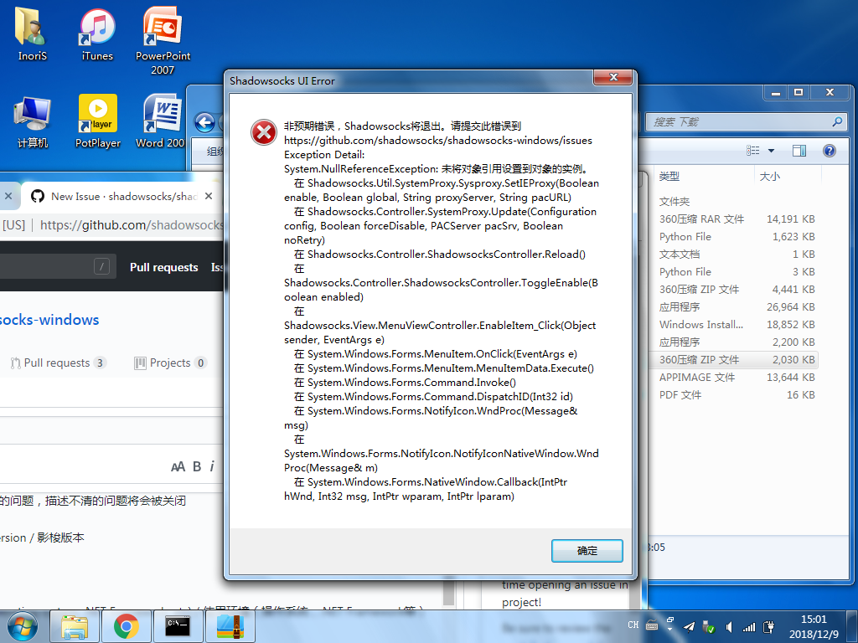
Task: Switch to the New Issue browser tab
Action: click(x=117, y=196)
